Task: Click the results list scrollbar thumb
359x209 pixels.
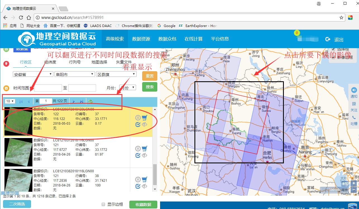Action: 155,174
